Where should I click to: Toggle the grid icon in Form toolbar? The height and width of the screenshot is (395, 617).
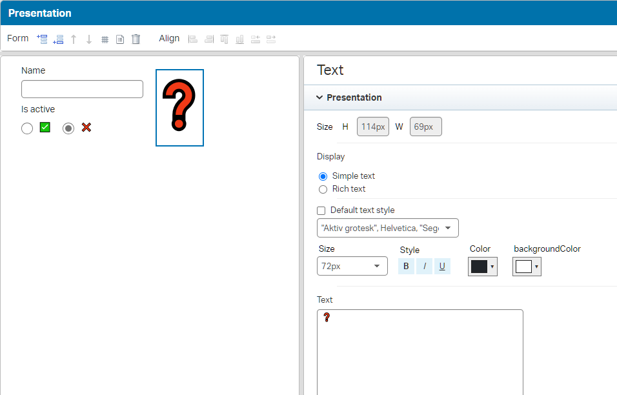pos(105,39)
